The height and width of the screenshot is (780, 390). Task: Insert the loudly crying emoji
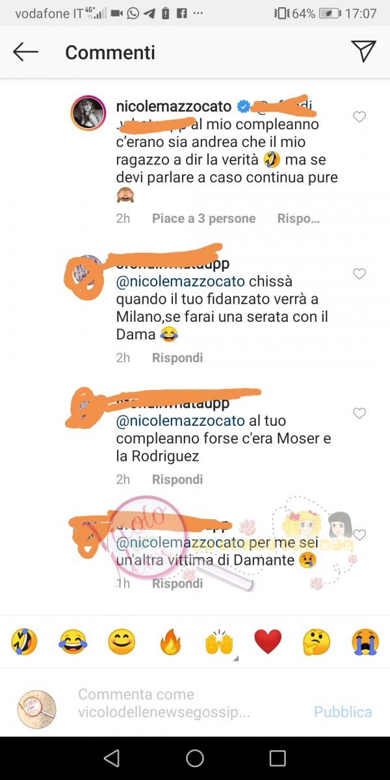pyautogui.click(x=365, y=642)
